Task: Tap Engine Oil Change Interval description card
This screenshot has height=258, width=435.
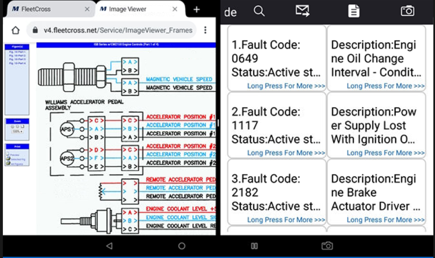Action: coord(376,58)
